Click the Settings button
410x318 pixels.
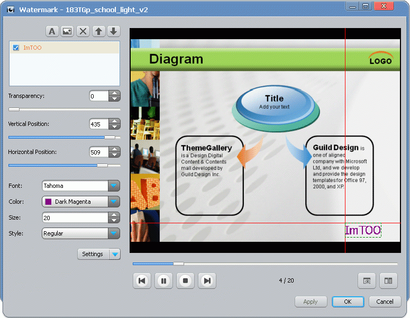click(x=93, y=254)
